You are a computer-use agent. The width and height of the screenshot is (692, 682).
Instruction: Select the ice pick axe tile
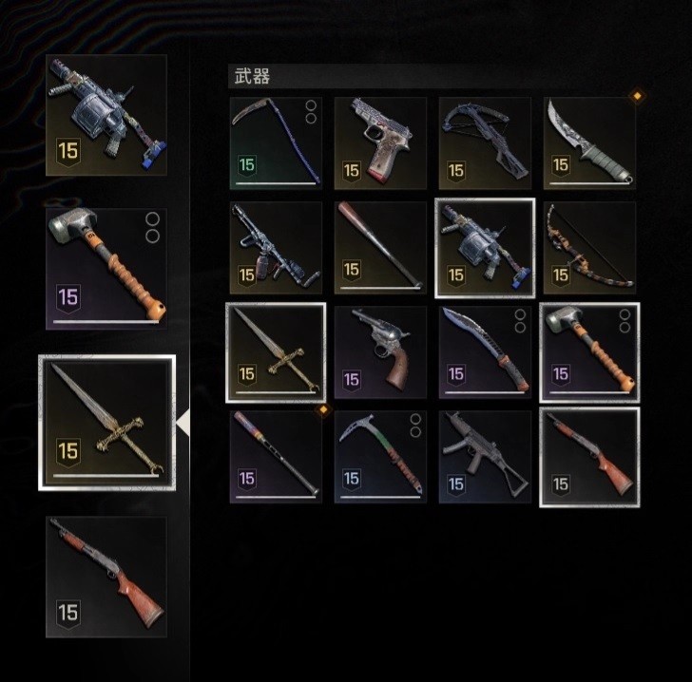tap(380, 457)
